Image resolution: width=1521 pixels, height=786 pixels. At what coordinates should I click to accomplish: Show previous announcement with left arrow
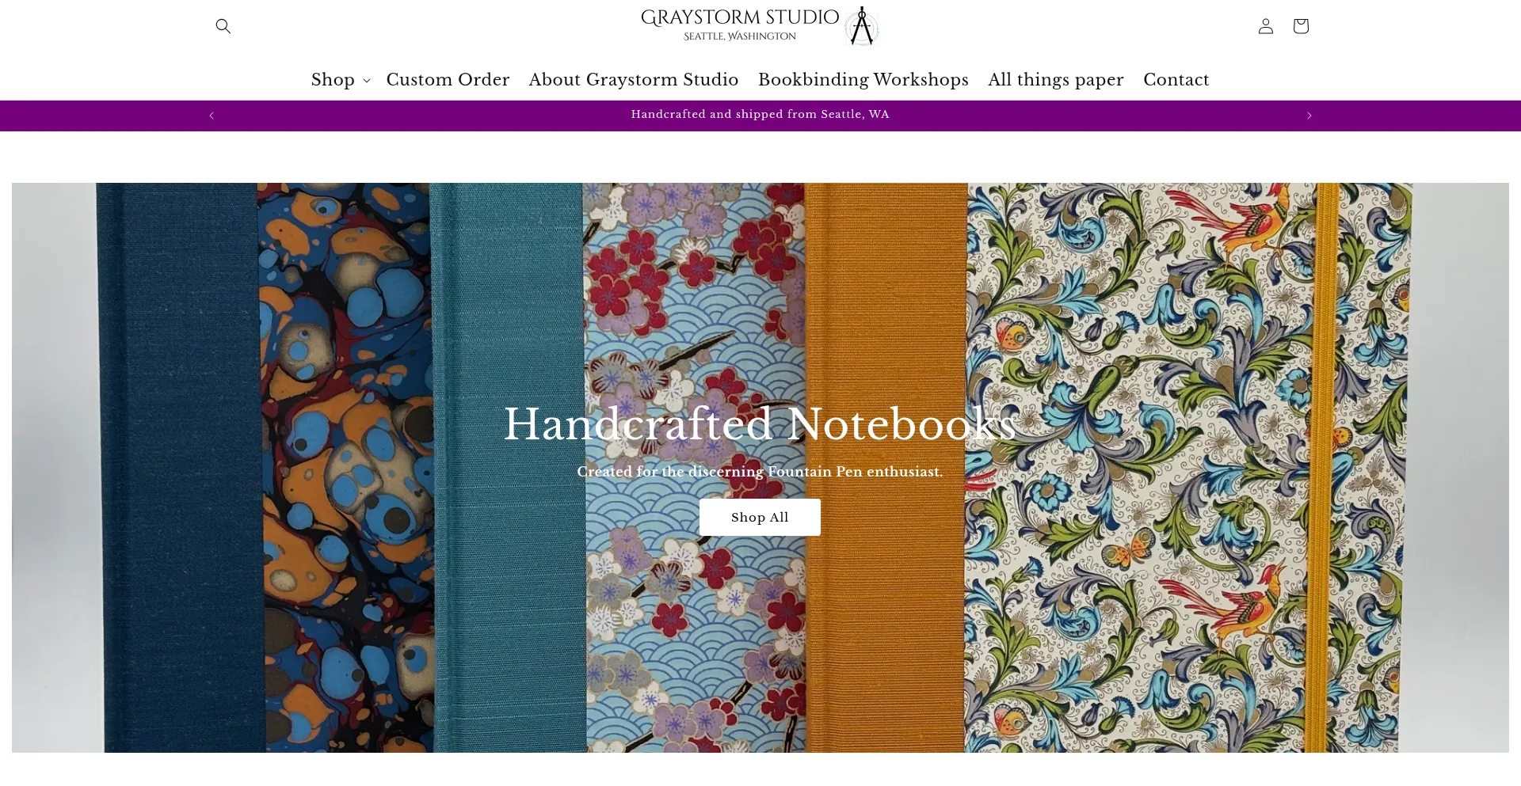coord(212,116)
